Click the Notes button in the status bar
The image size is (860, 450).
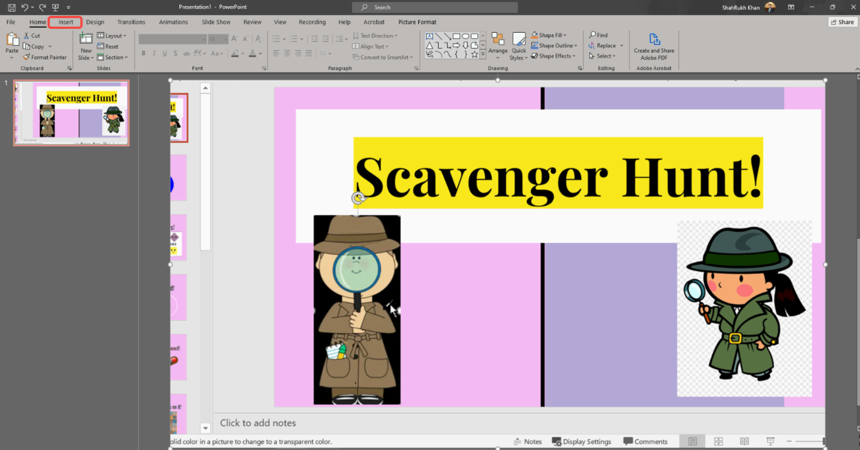click(x=527, y=442)
